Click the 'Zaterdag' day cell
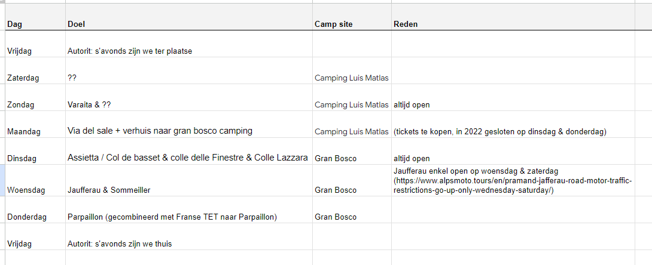 point(35,71)
